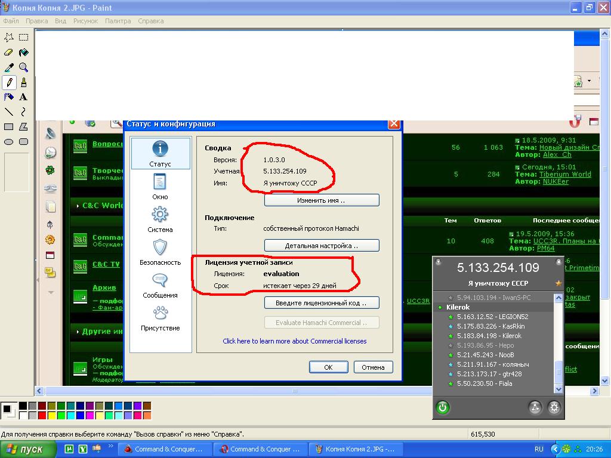Open the Правка menu
Screen dimensions: 611x458
36,21
